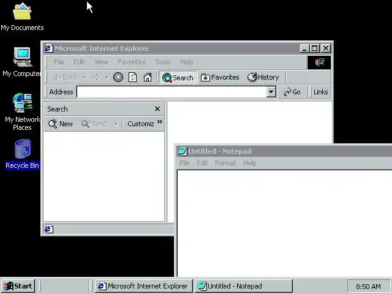Click the Internet Explorer title bar icon
Image resolution: width=392 pixels, height=294 pixels.
(49, 48)
